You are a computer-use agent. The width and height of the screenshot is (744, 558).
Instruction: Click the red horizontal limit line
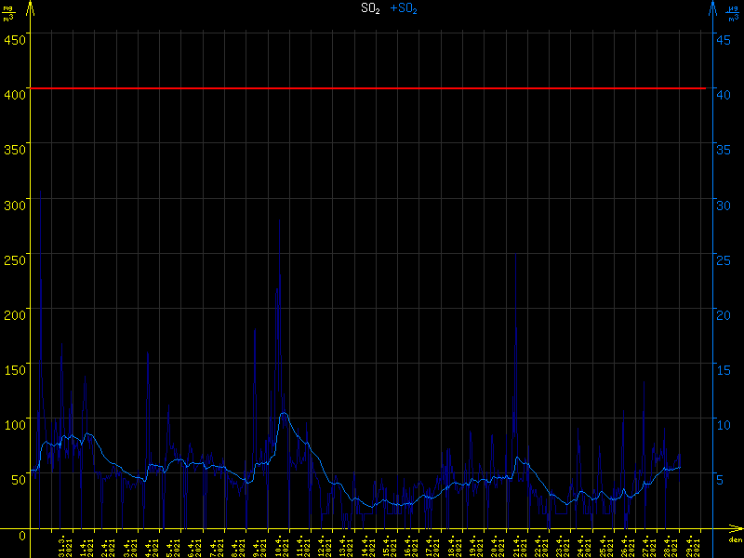[372, 88]
